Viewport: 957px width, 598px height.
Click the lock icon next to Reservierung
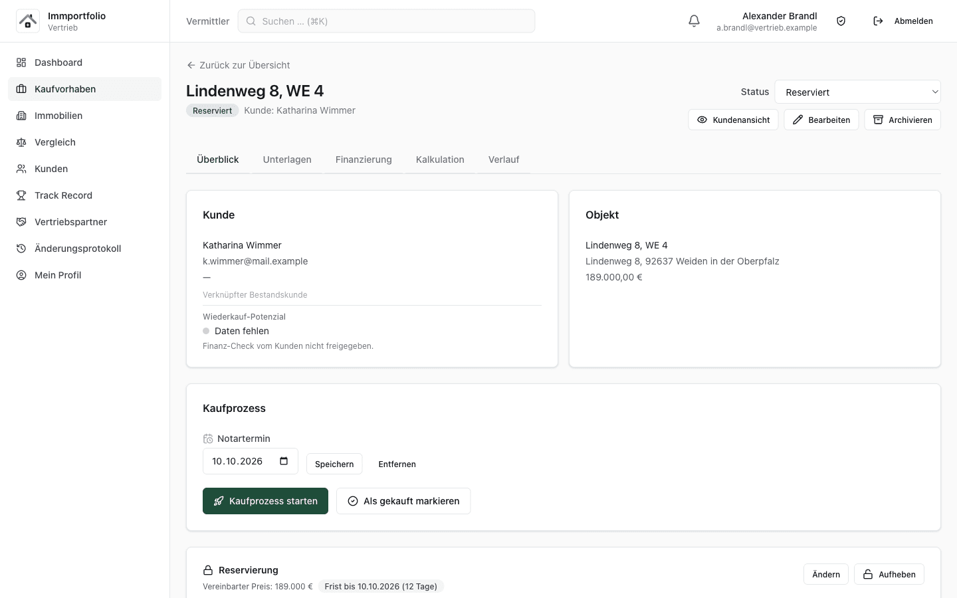coord(208,570)
